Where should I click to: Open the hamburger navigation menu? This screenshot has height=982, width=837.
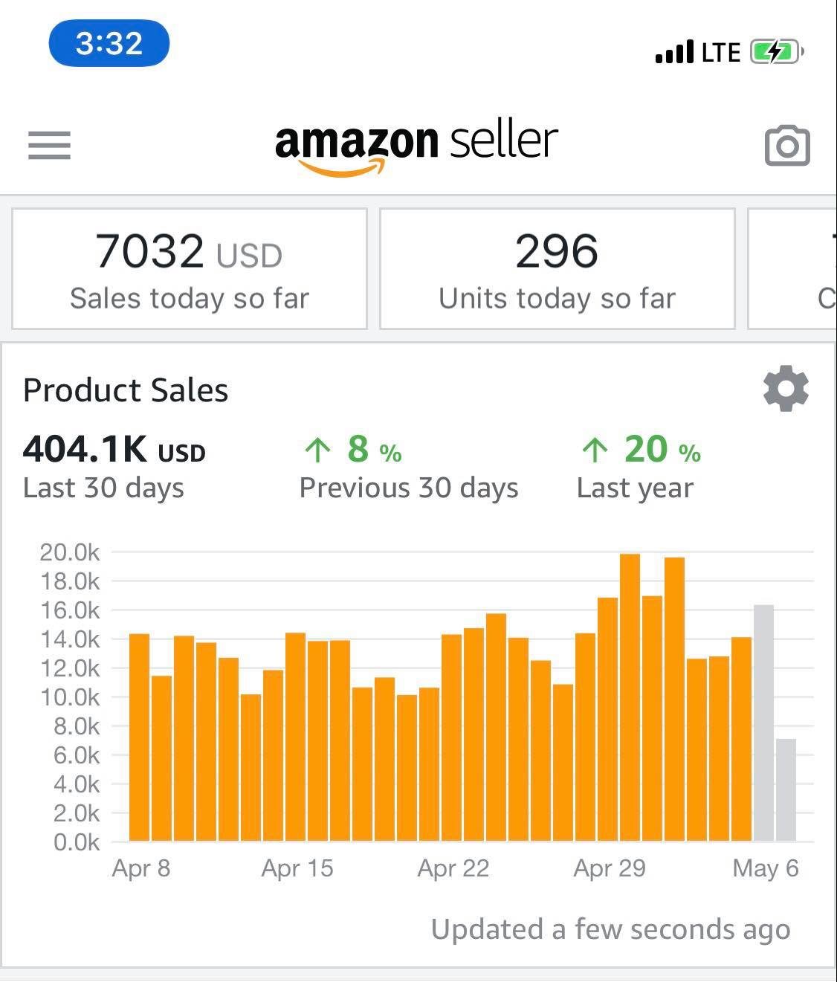coord(49,145)
